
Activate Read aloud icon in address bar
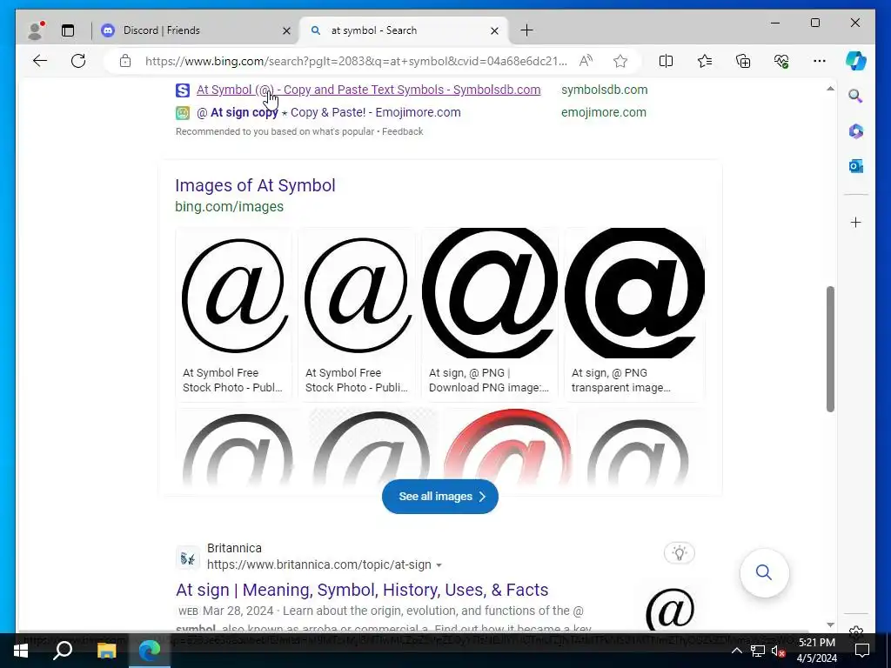pos(586,61)
